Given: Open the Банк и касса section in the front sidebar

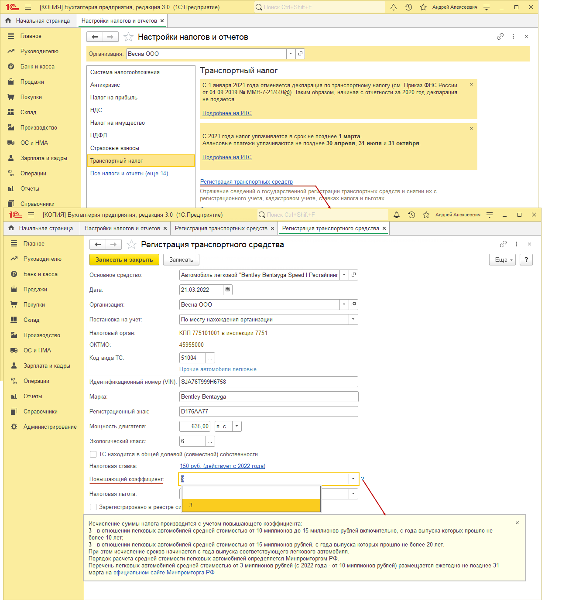Looking at the screenshot, I should coord(41,274).
